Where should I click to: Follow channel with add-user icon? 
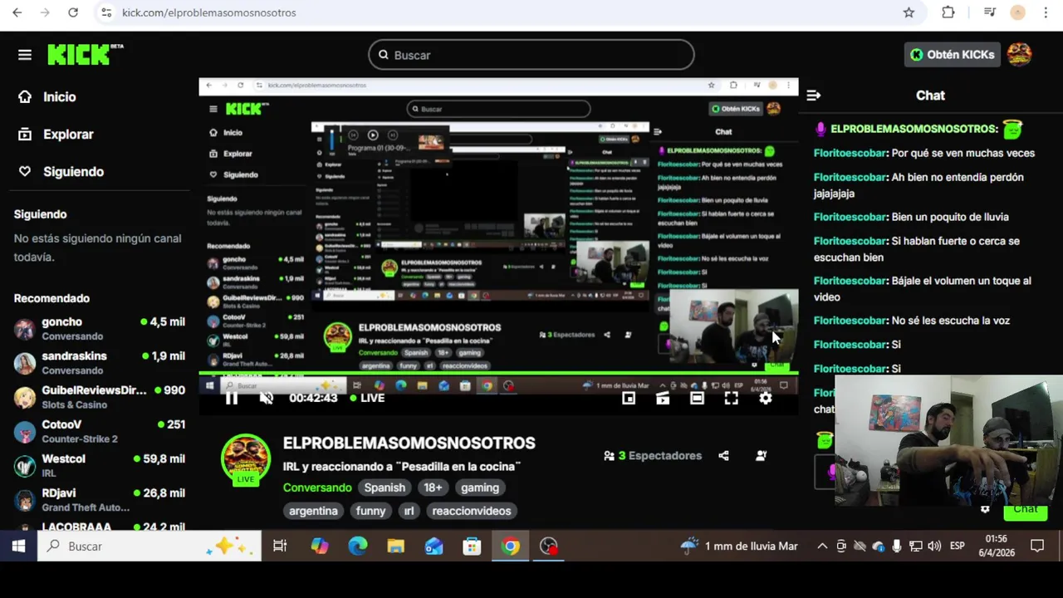(761, 455)
